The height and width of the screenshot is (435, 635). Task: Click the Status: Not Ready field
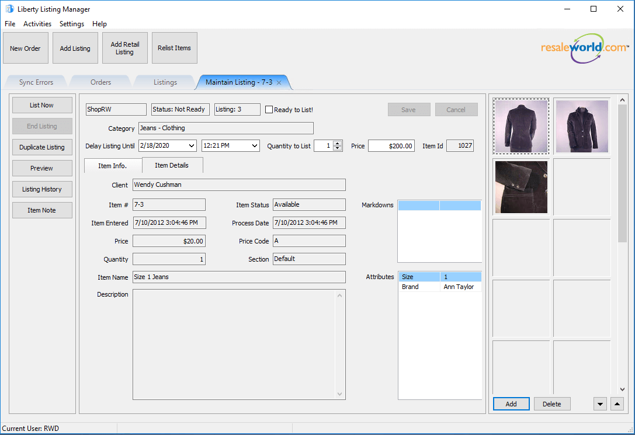point(180,110)
